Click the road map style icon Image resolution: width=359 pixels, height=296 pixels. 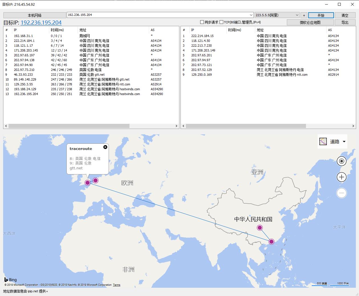(323, 141)
